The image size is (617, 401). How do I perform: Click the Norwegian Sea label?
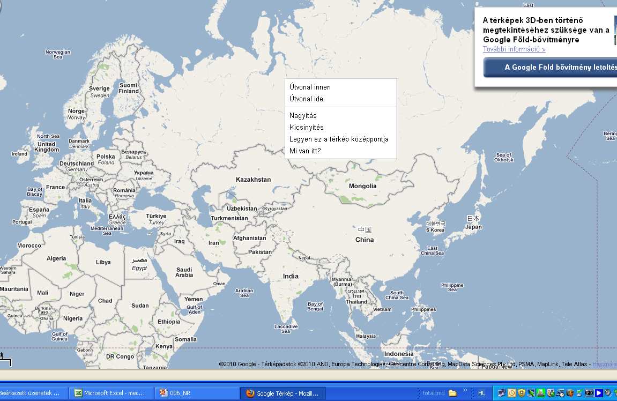point(58,54)
